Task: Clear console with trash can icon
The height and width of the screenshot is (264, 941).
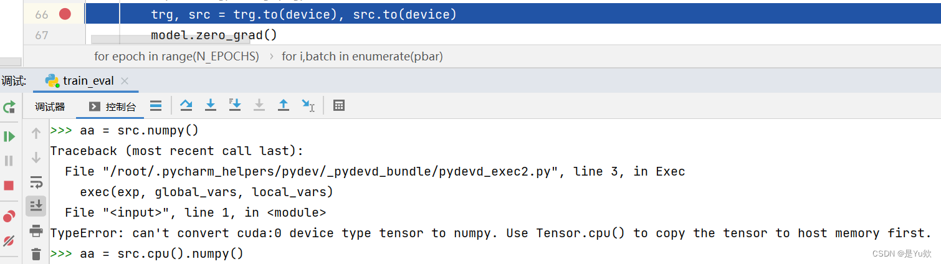Action: tap(36, 253)
